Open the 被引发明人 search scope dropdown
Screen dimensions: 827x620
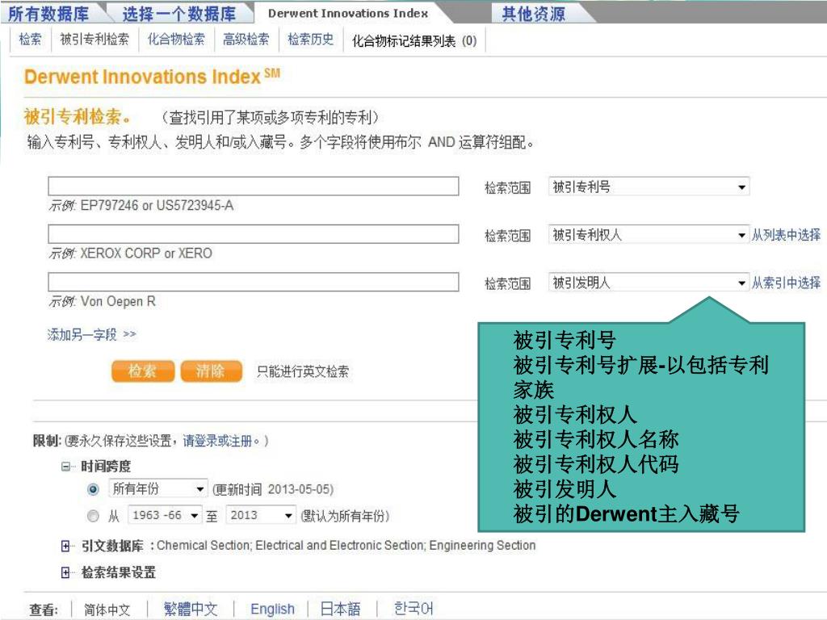649,283
